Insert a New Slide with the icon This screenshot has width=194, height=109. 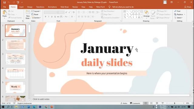[x=28, y=12]
